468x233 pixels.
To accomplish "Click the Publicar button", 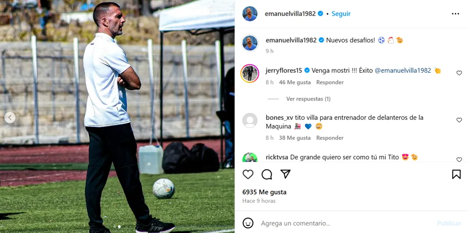I will pyautogui.click(x=449, y=223).
